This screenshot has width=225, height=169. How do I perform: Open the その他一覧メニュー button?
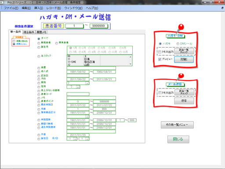click(177, 125)
